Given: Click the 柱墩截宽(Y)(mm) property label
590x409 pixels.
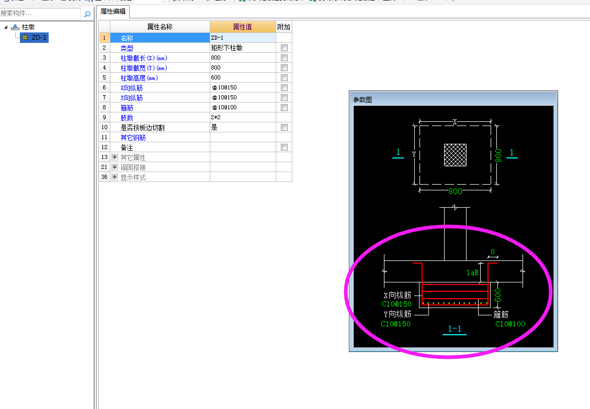Looking at the screenshot, I should [x=144, y=68].
